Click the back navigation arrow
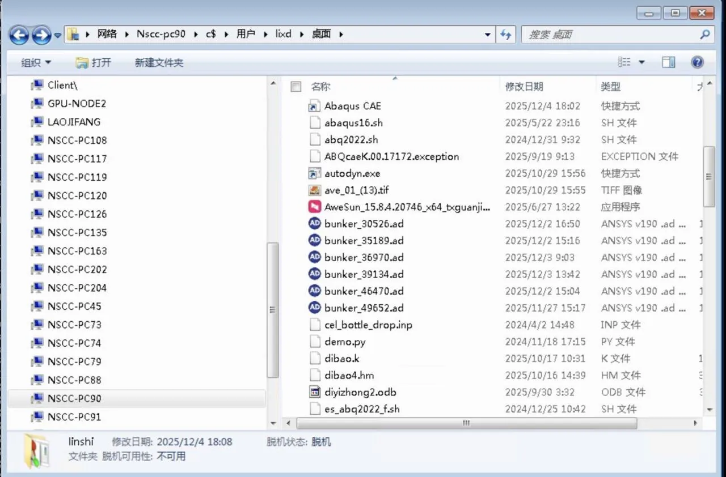The height and width of the screenshot is (477, 726). [x=19, y=35]
